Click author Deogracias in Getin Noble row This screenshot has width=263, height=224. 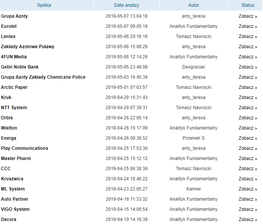[193, 67]
